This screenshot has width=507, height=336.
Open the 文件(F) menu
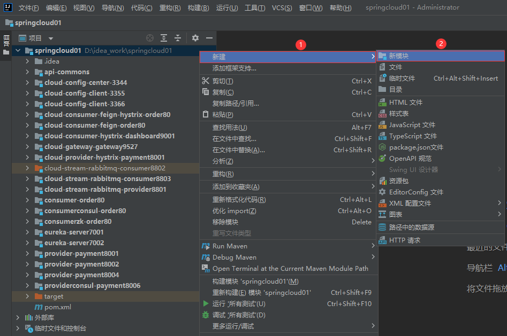28,8
